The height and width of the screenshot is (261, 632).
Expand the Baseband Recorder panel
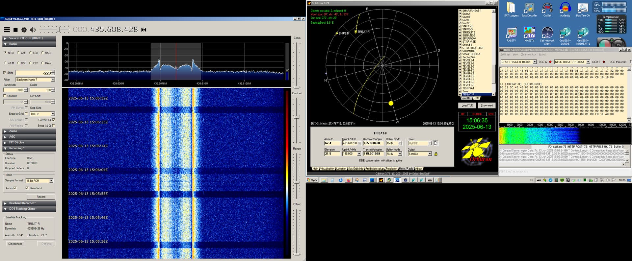(x=29, y=203)
